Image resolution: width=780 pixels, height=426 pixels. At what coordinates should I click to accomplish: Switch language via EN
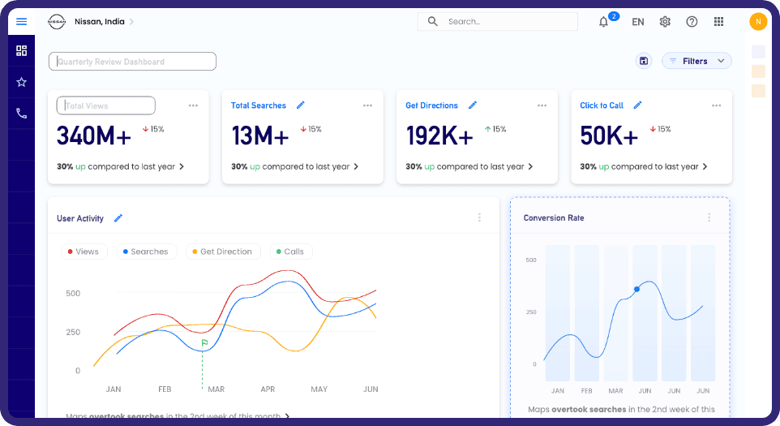tap(638, 22)
